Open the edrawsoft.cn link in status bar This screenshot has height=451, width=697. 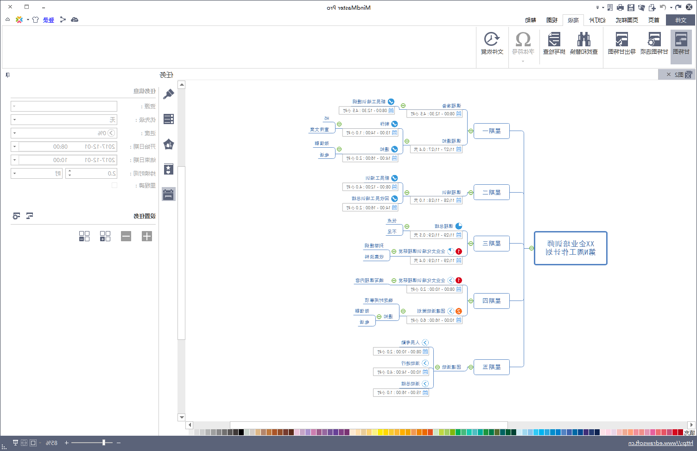[661, 443]
